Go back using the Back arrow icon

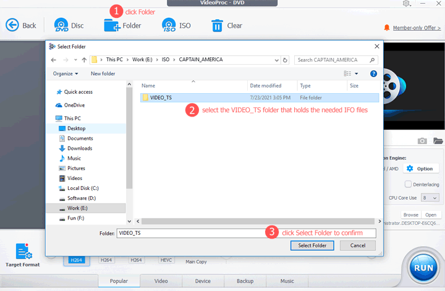pyautogui.click(x=12, y=25)
